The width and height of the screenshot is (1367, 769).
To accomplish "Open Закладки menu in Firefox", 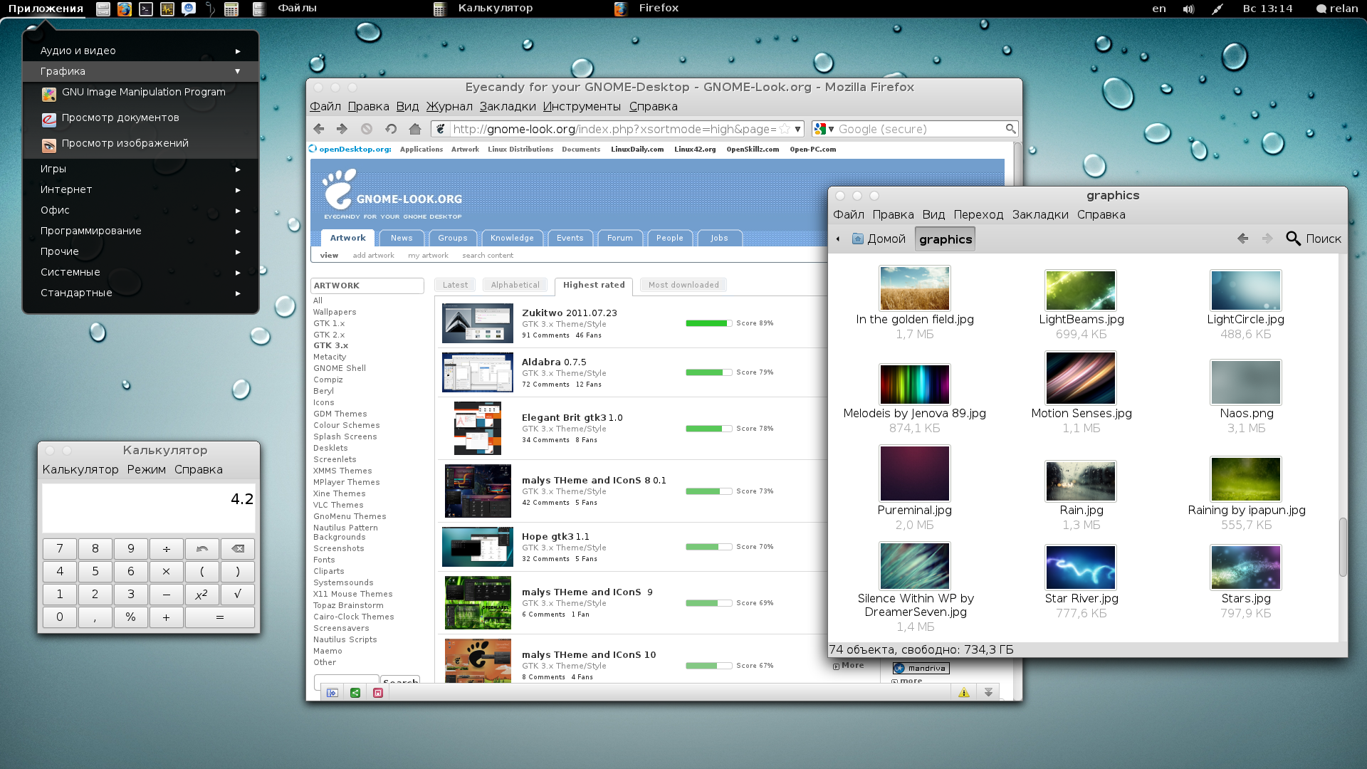I will (x=508, y=107).
